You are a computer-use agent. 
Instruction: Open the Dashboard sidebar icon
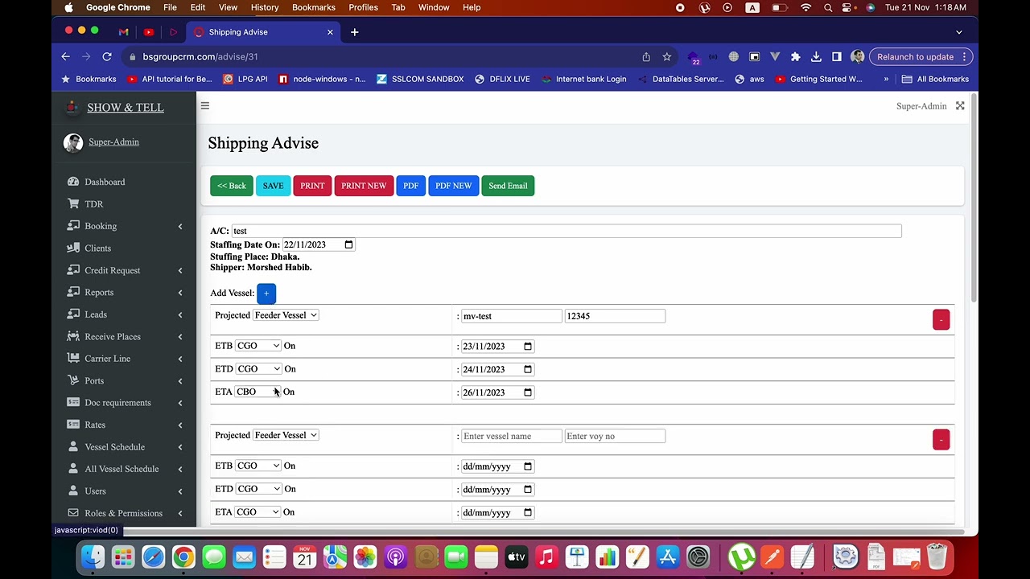[x=73, y=182]
